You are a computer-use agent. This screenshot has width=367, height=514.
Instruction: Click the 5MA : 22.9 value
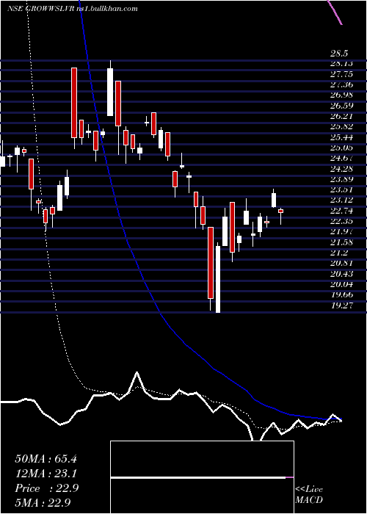click(x=43, y=503)
